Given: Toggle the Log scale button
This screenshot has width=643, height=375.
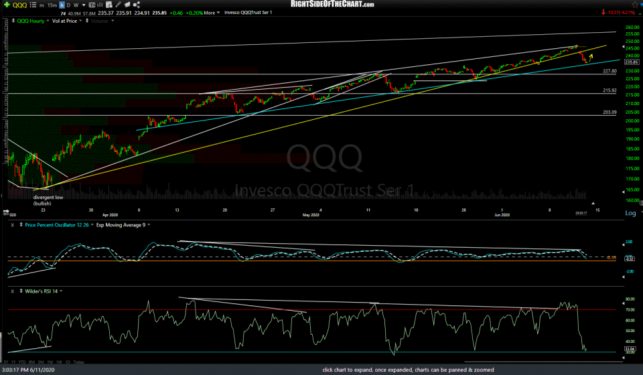Looking at the screenshot, I should pos(630,213).
